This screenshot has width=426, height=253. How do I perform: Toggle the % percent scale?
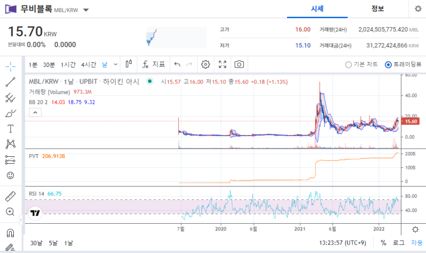[x=383, y=242]
